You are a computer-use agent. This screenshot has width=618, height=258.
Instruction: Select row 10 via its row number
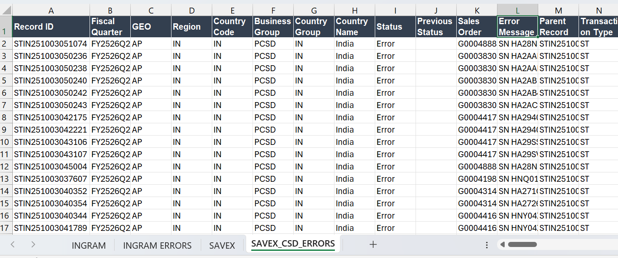(x=6, y=142)
